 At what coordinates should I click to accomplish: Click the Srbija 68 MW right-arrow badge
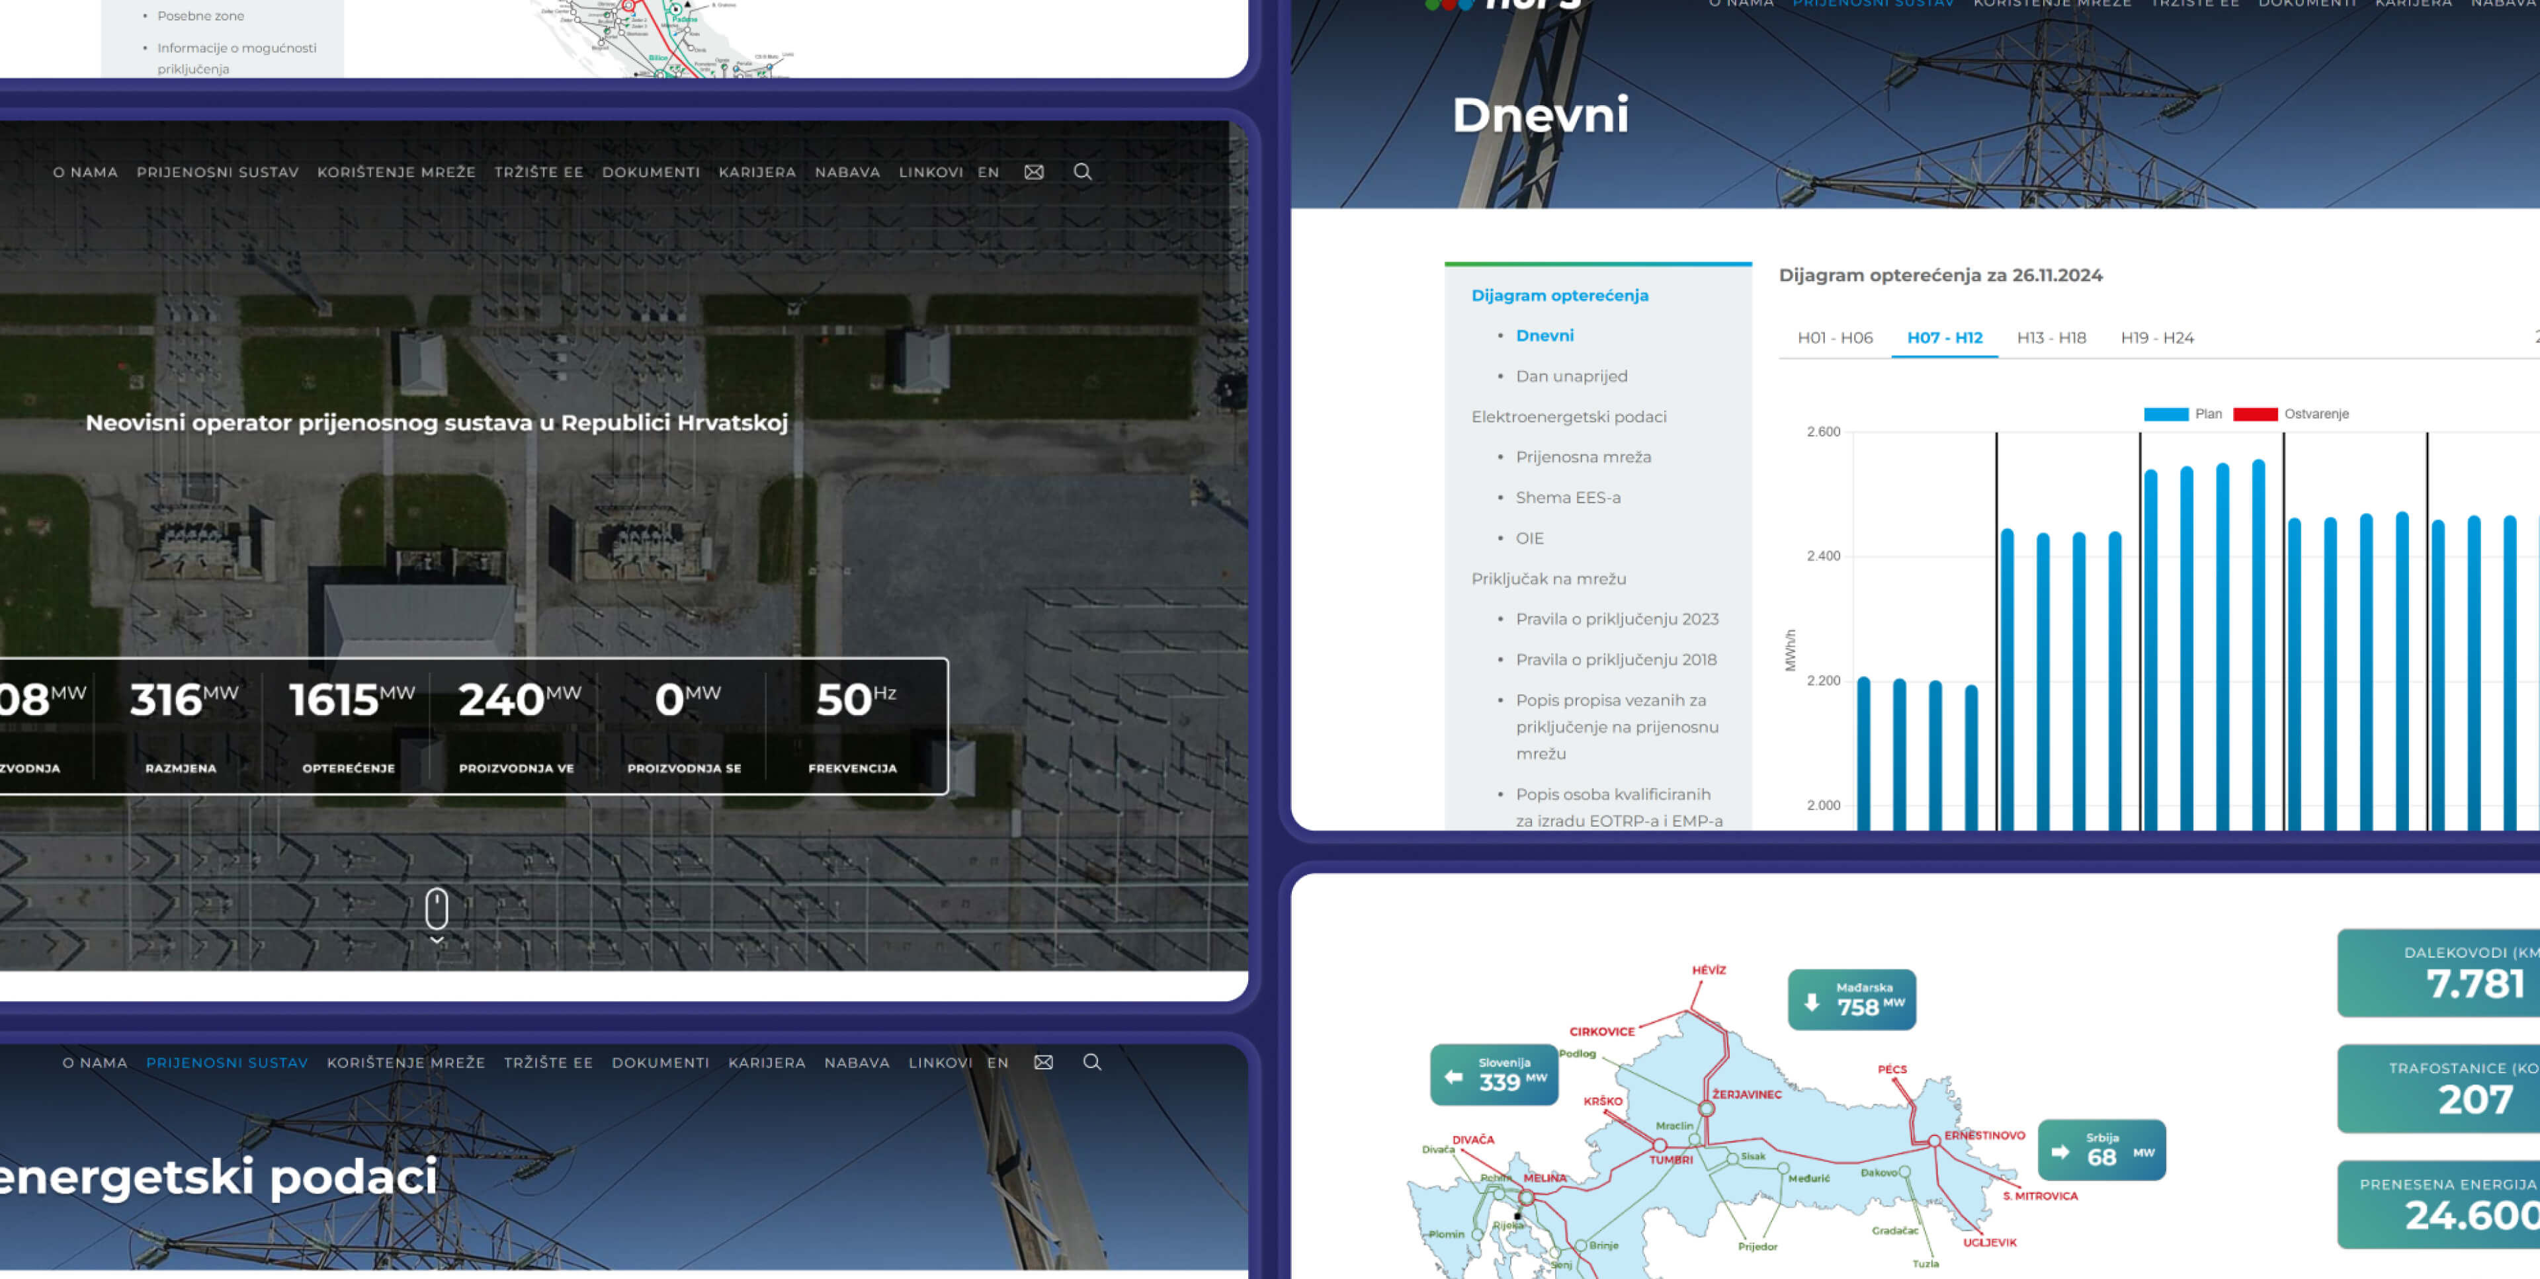[2102, 1150]
